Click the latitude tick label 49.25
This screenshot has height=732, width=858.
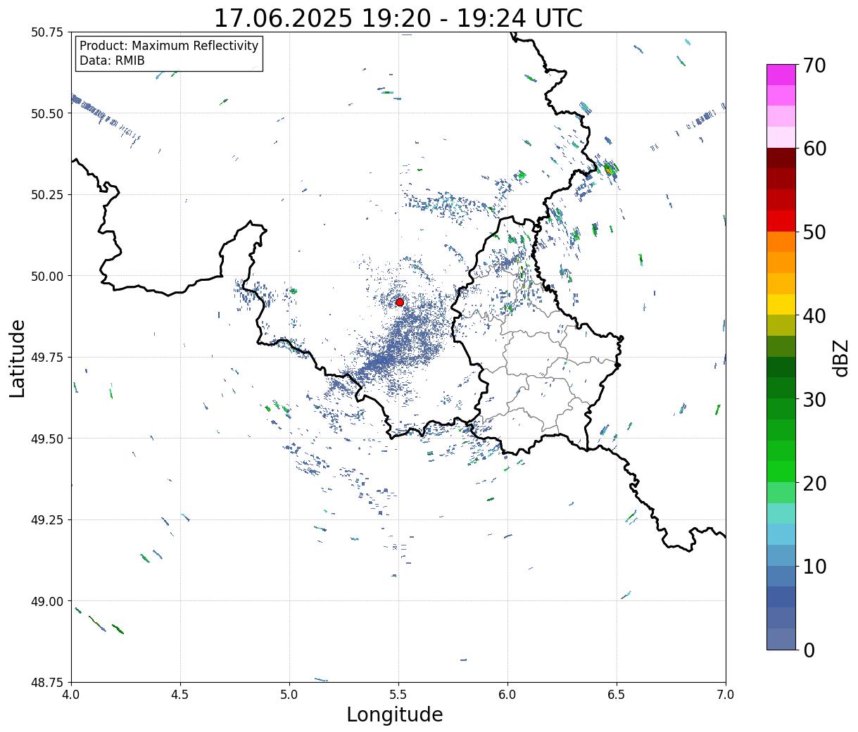tap(47, 520)
